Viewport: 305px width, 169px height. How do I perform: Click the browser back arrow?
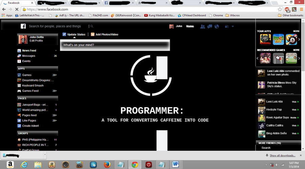[4, 9]
